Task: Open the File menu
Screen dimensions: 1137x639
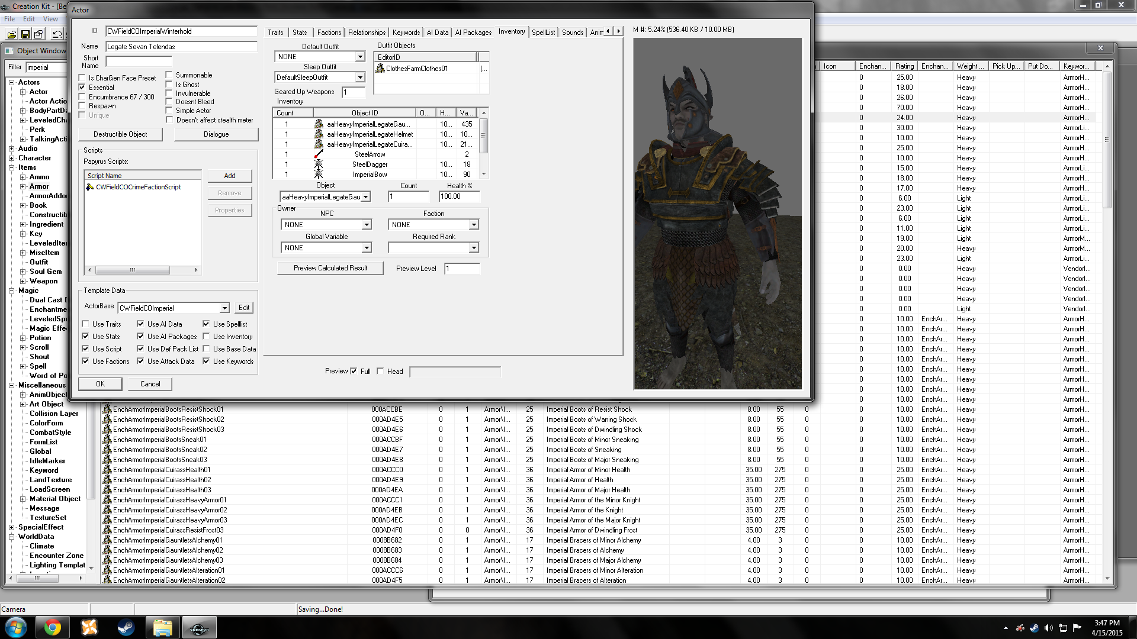Action: click(x=9, y=19)
